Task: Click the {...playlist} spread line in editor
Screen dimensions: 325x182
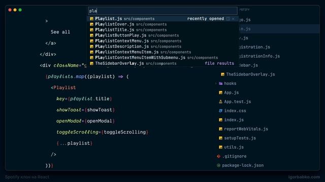Action: (x=75, y=143)
